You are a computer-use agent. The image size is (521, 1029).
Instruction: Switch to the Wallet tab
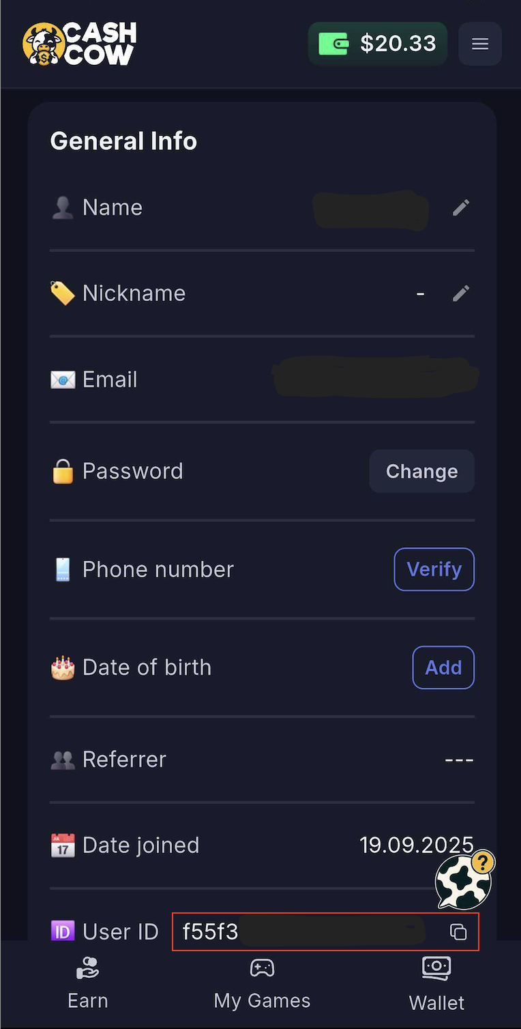[x=436, y=984]
